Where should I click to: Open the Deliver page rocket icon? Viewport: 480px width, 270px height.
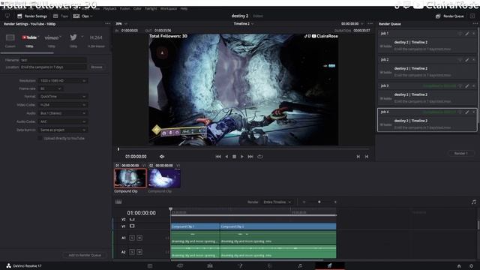[x=330, y=266]
